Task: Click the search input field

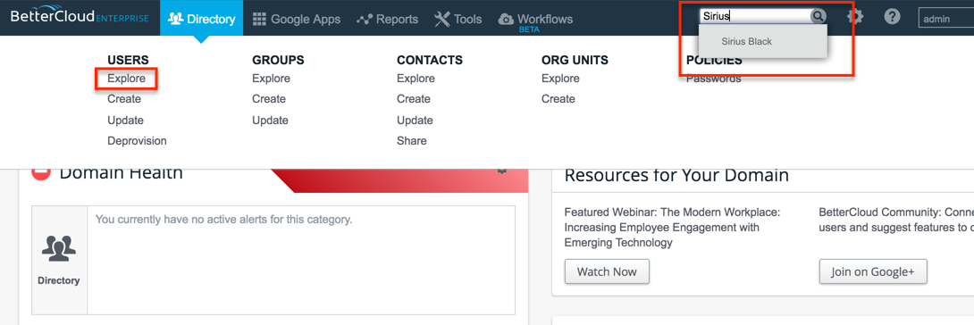Action: click(755, 17)
